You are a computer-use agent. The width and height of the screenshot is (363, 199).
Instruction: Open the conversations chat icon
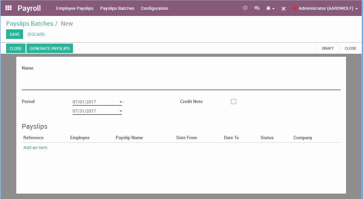(x=257, y=8)
